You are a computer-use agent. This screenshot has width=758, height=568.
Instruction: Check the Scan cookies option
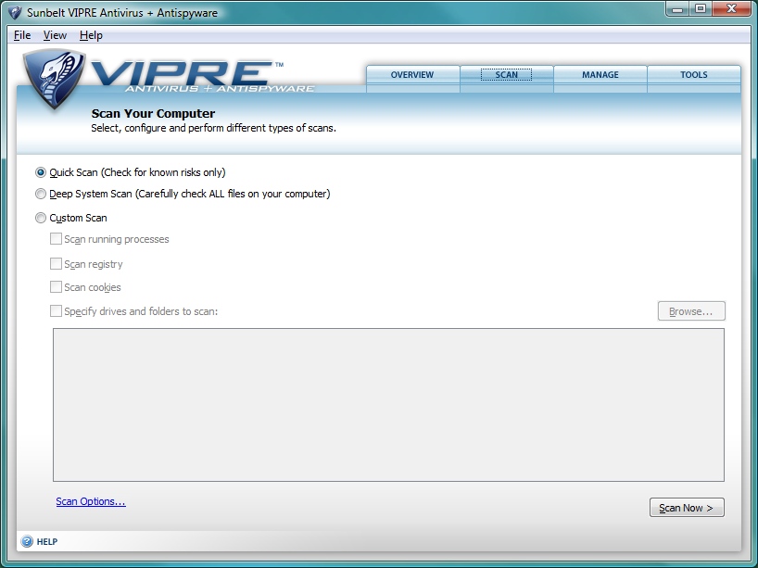57,288
